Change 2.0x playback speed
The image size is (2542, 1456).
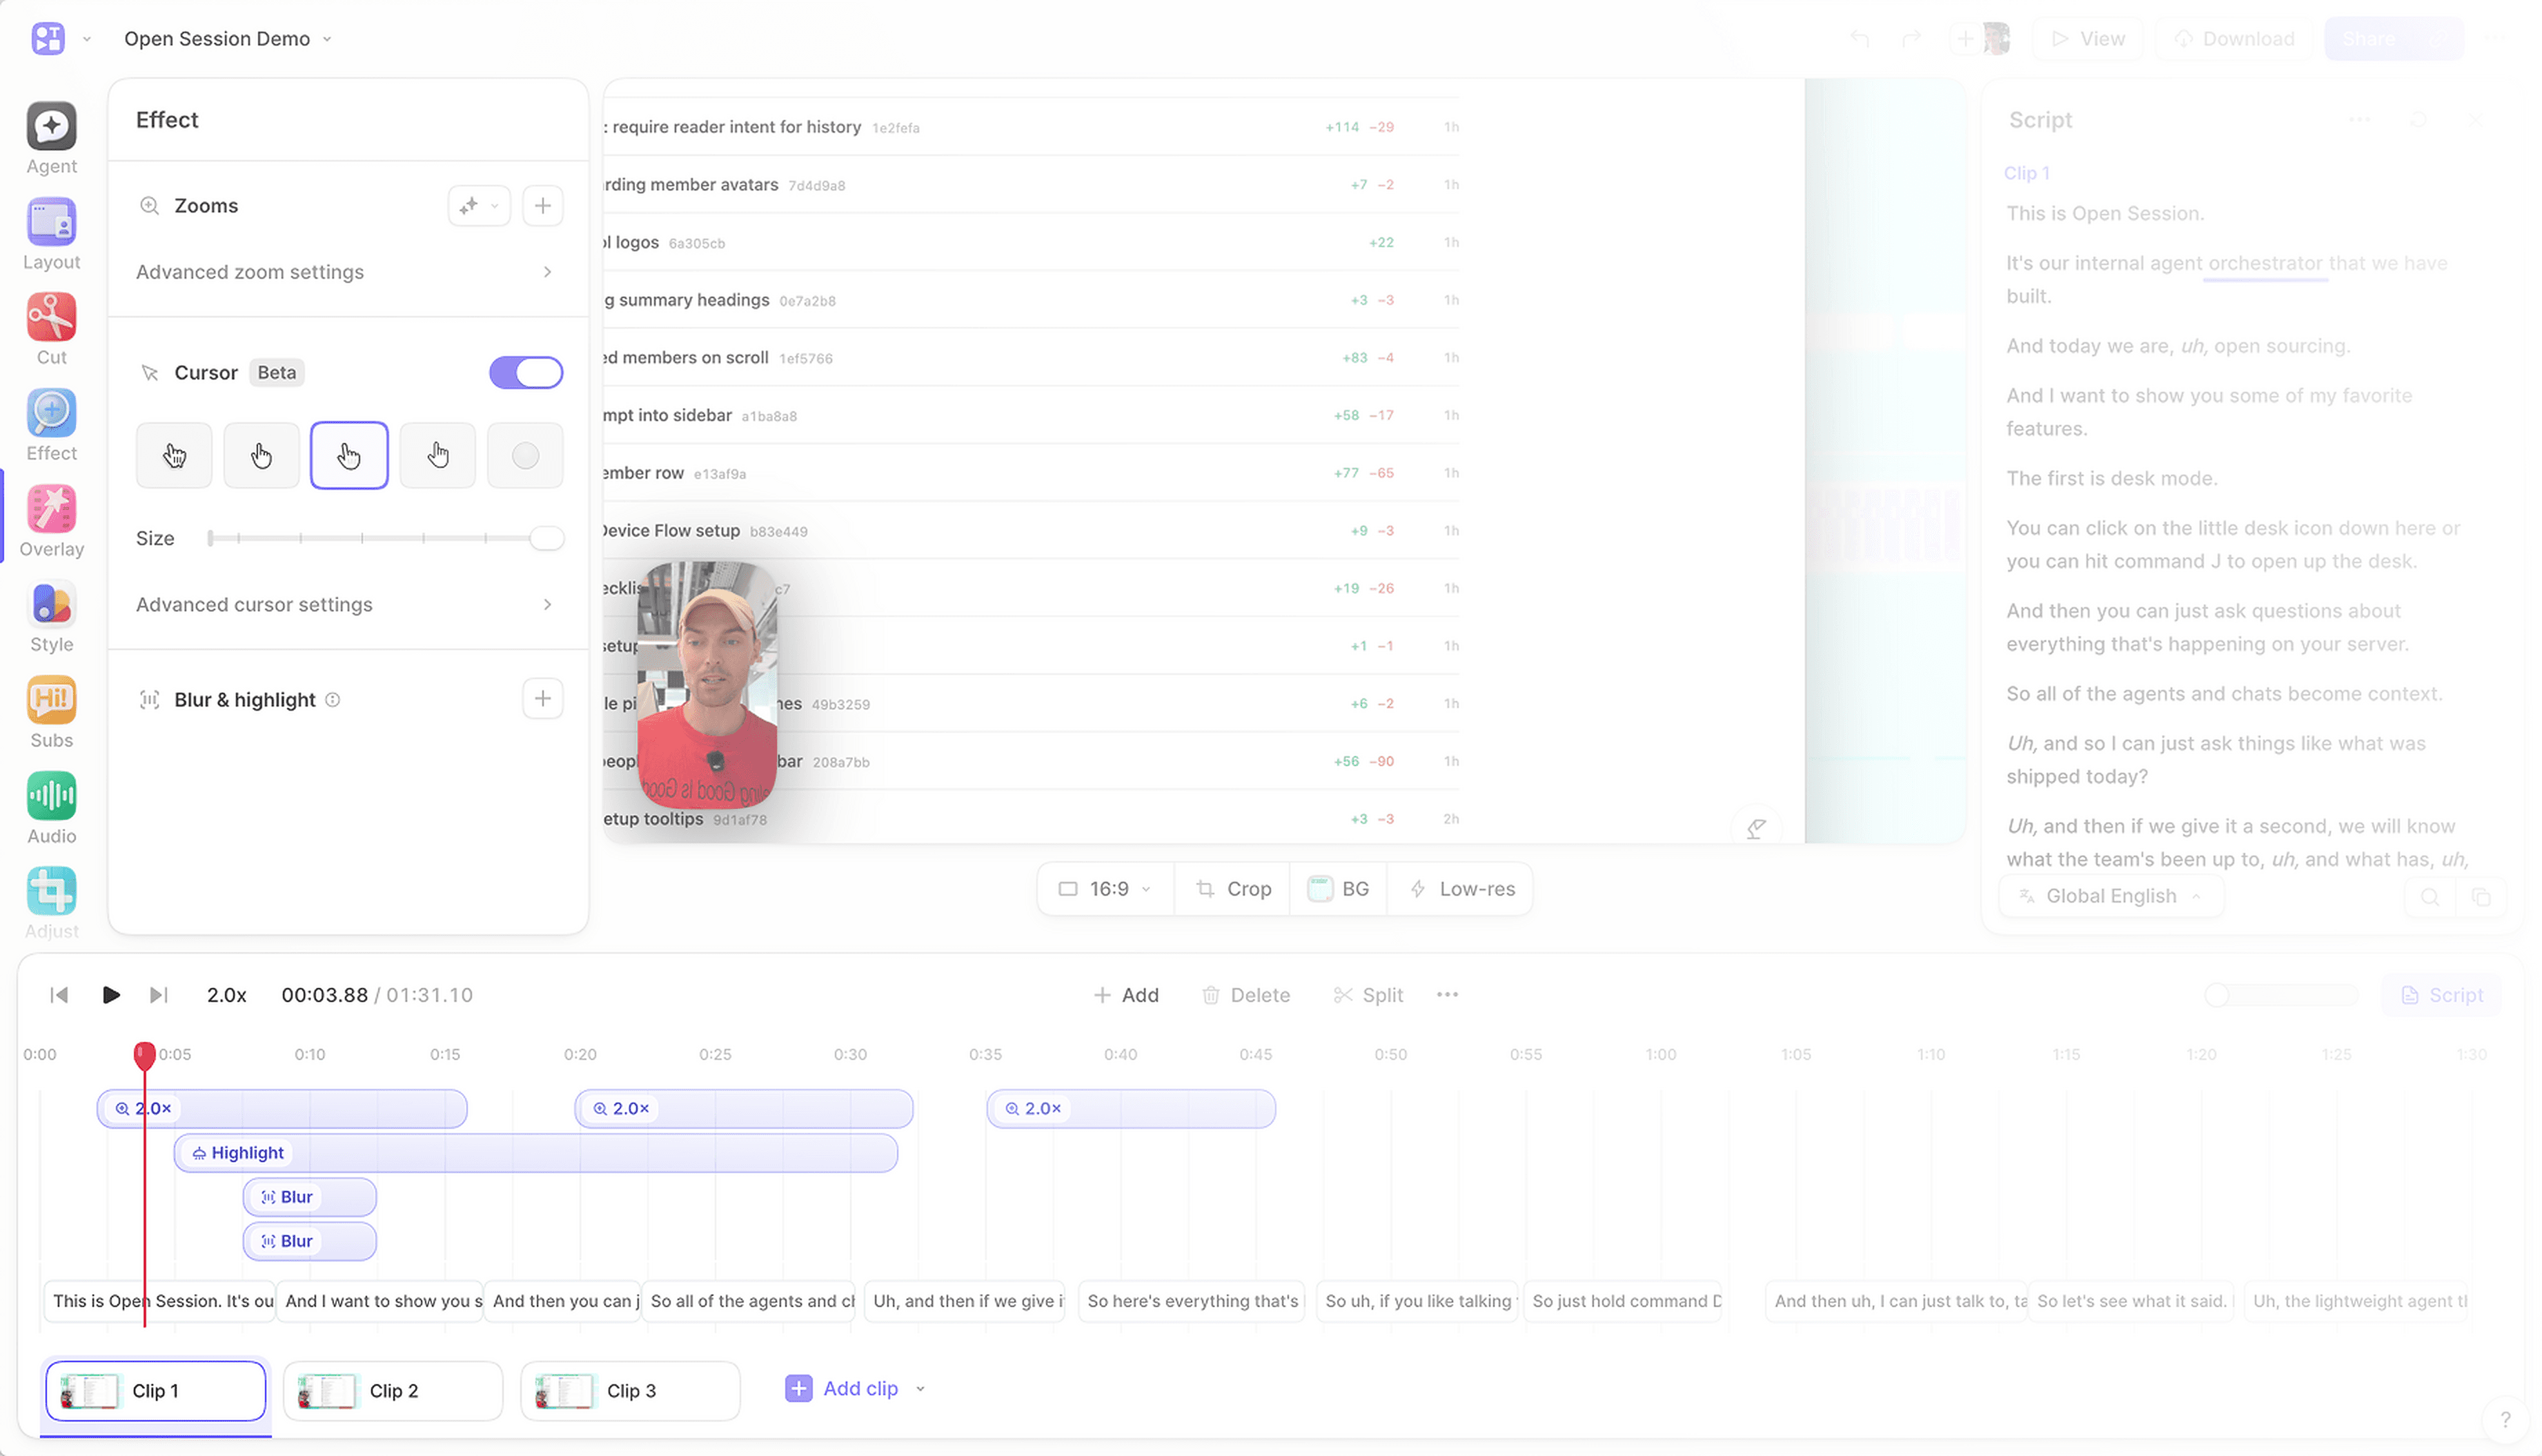point(227,996)
